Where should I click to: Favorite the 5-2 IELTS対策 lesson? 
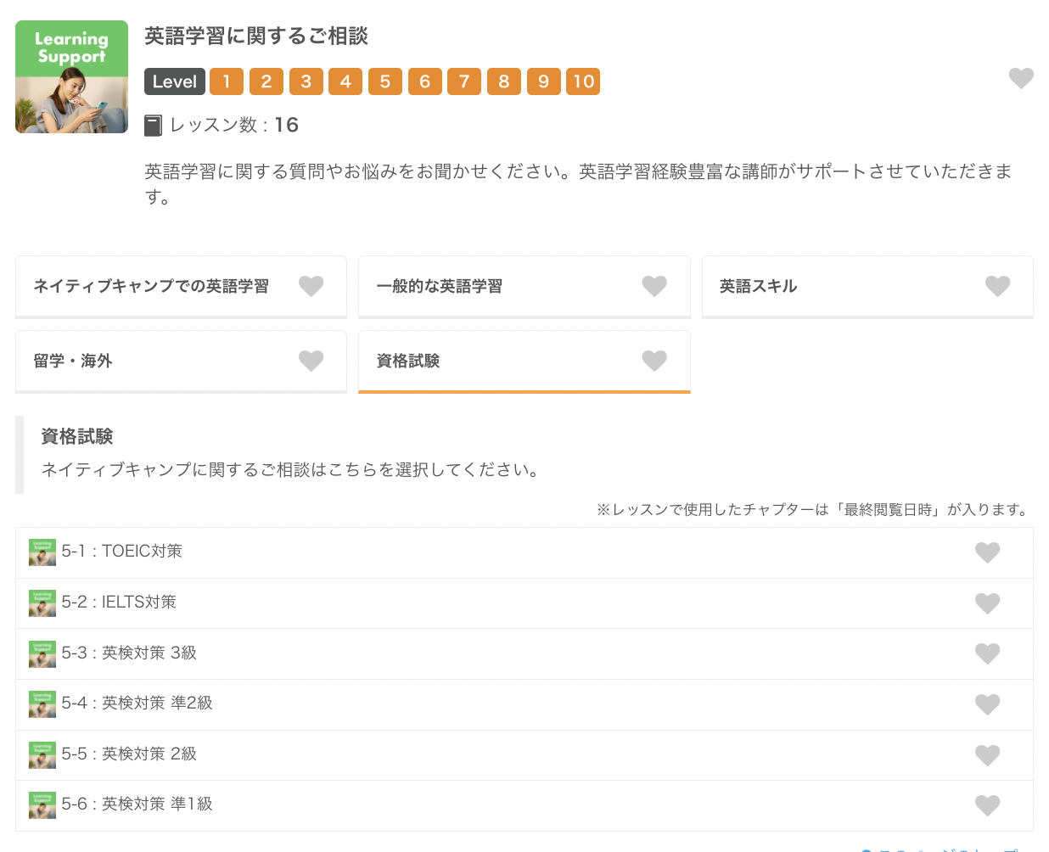coord(987,603)
